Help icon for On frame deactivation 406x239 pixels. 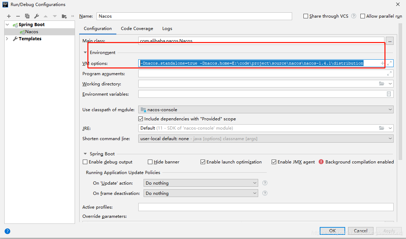[x=265, y=193]
